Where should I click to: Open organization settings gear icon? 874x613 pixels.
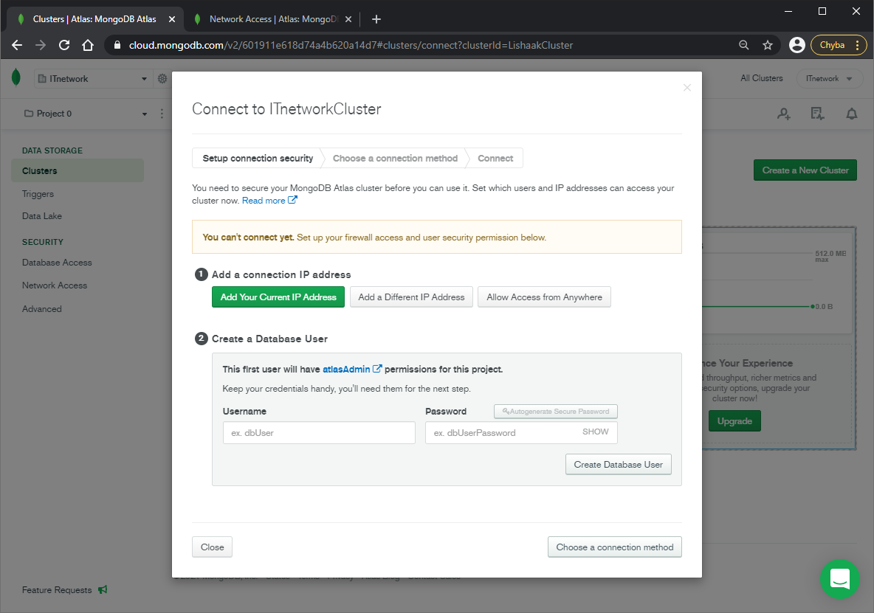pos(162,79)
